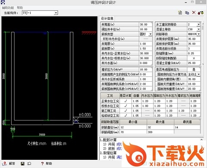Click the 灌浆压力 value 10.00
207x168 pixels.
[145, 70]
